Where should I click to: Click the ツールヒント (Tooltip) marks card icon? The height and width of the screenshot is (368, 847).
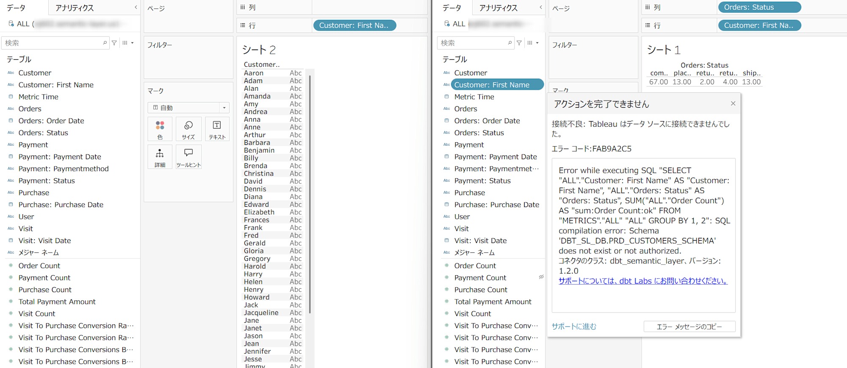point(188,157)
